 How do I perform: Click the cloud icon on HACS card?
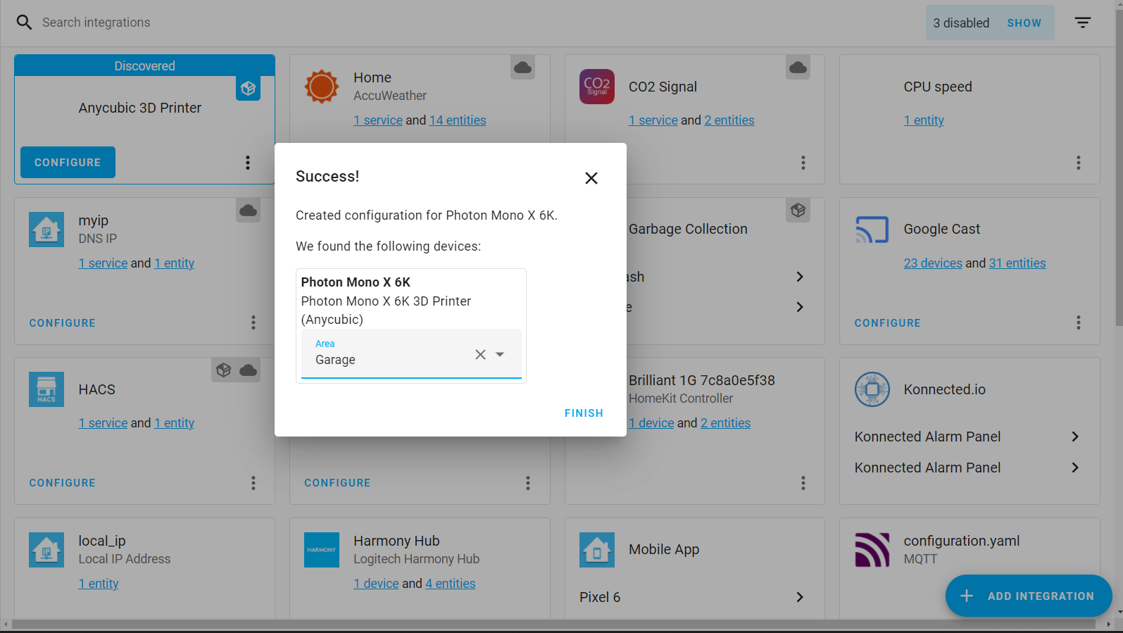(x=249, y=370)
